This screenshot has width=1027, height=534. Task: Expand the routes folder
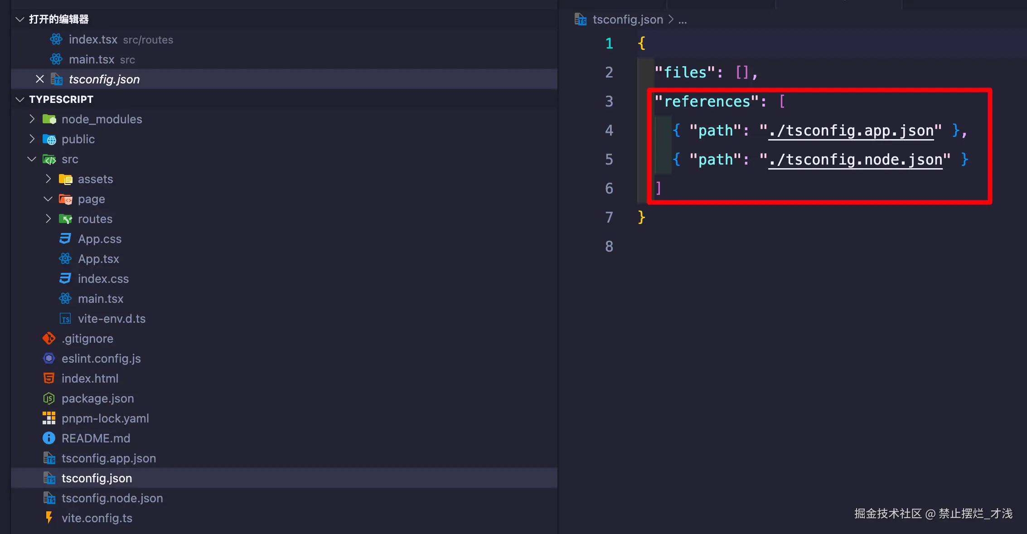coord(48,219)
